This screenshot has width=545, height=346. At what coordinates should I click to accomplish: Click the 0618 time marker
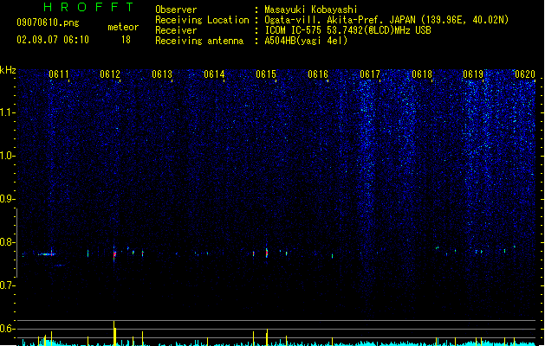(x=422, y=74)
